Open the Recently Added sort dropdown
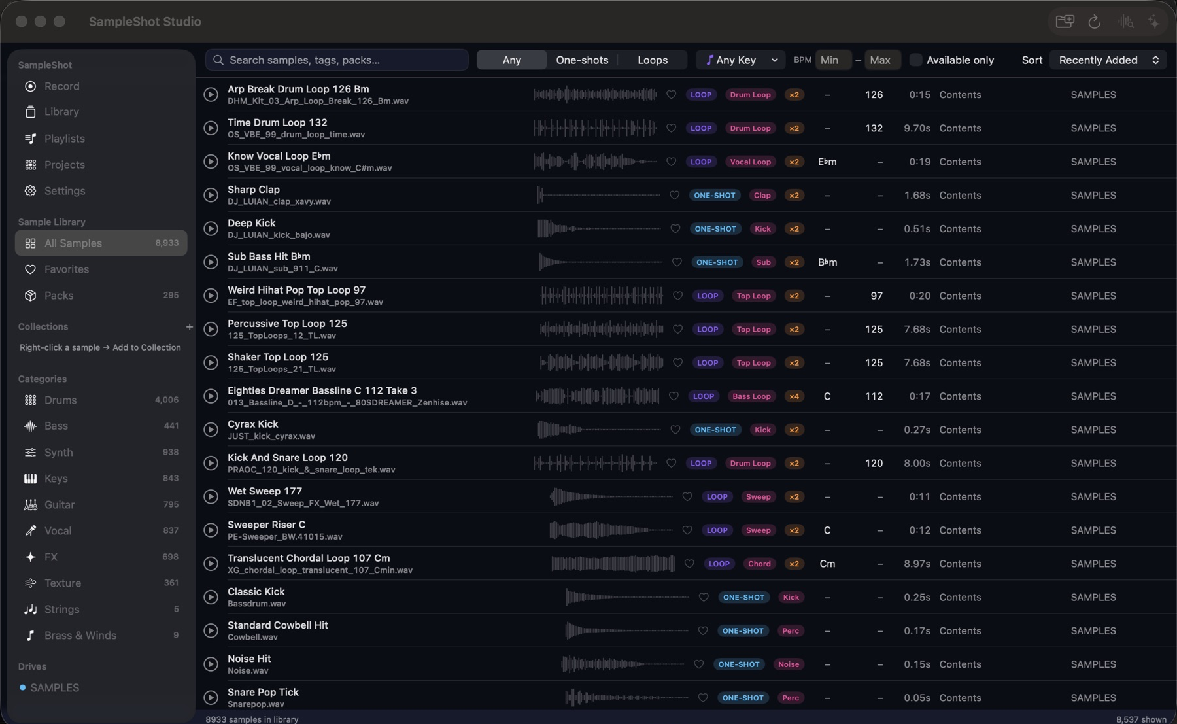This screenshot has height=724, width=1177. pyautogui.click(x=1108, y=60)
